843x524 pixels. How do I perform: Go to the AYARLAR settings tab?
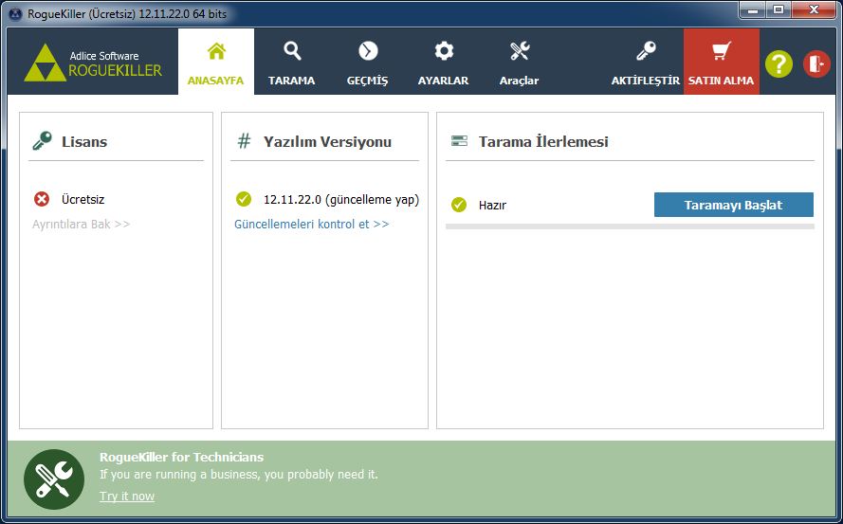coord(443,62)
